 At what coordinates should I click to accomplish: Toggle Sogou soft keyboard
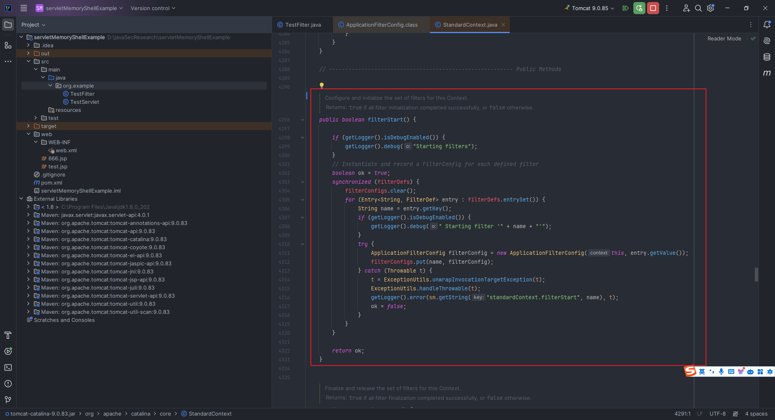tap(731, 372)
